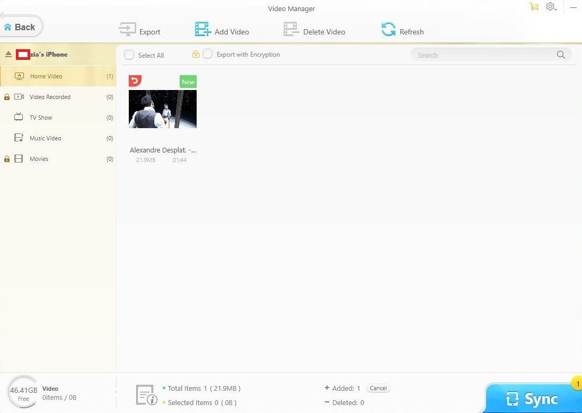Image resolution: width=582 pixels, height=413 pixels.
Task: Click the Refresh arrows icon
Action: click(388, 29)
